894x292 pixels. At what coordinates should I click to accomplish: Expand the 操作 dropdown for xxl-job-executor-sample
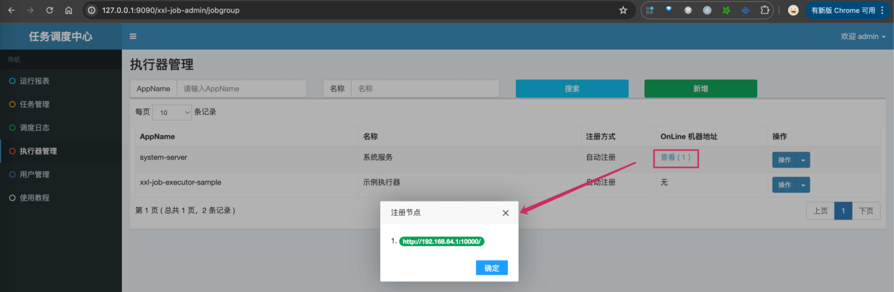pos(803,185)
